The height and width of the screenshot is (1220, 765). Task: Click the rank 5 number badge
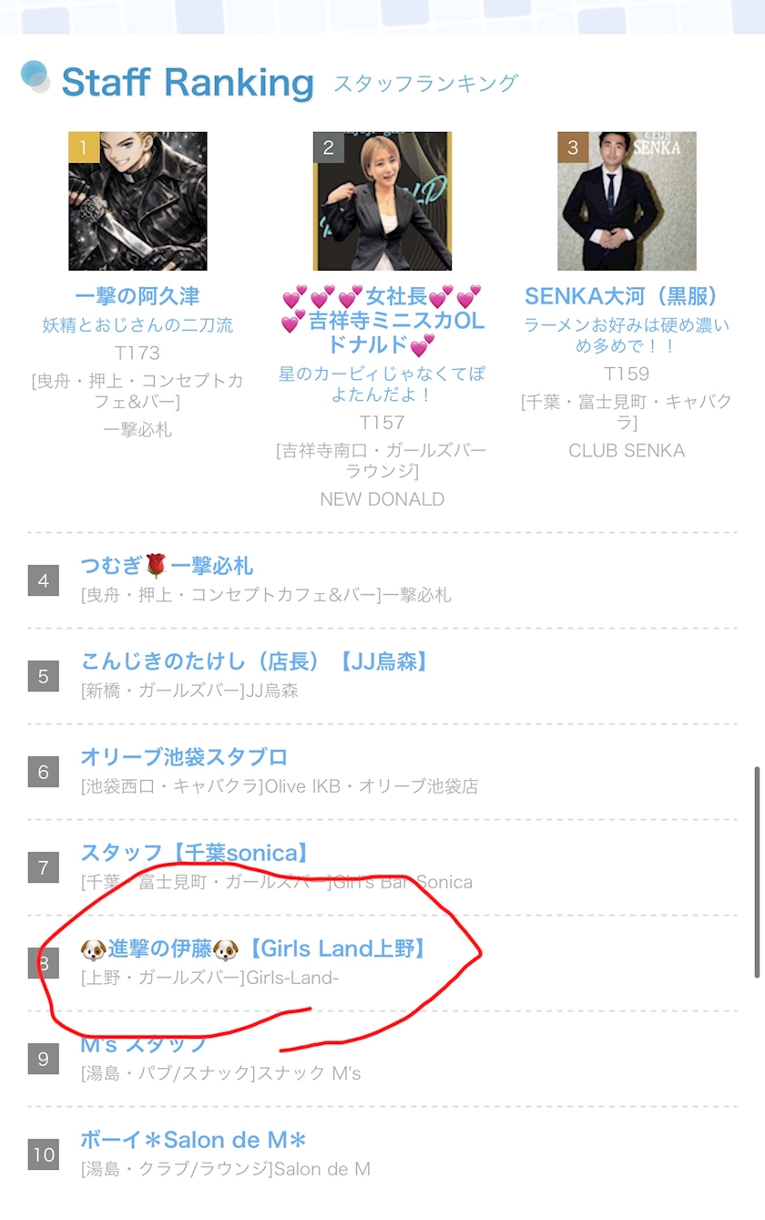tap(43, 676)
